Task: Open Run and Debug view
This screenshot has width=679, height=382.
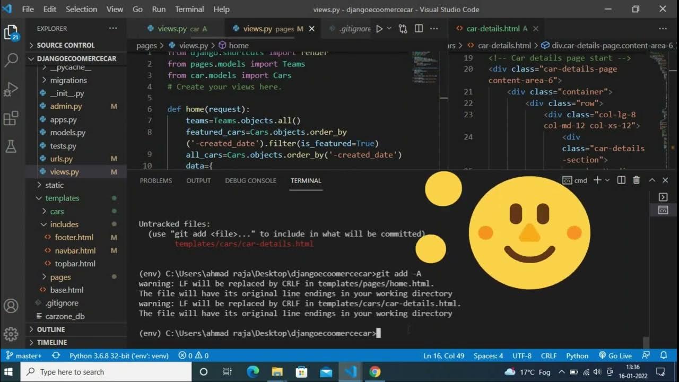Action: 11,89
